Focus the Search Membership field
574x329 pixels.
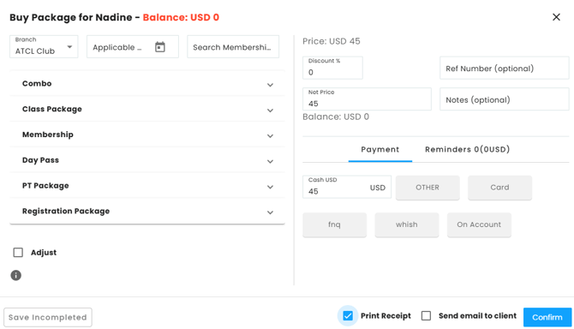233,46
